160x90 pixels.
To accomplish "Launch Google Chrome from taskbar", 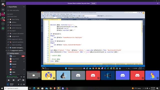I will (x=50, y=88).
